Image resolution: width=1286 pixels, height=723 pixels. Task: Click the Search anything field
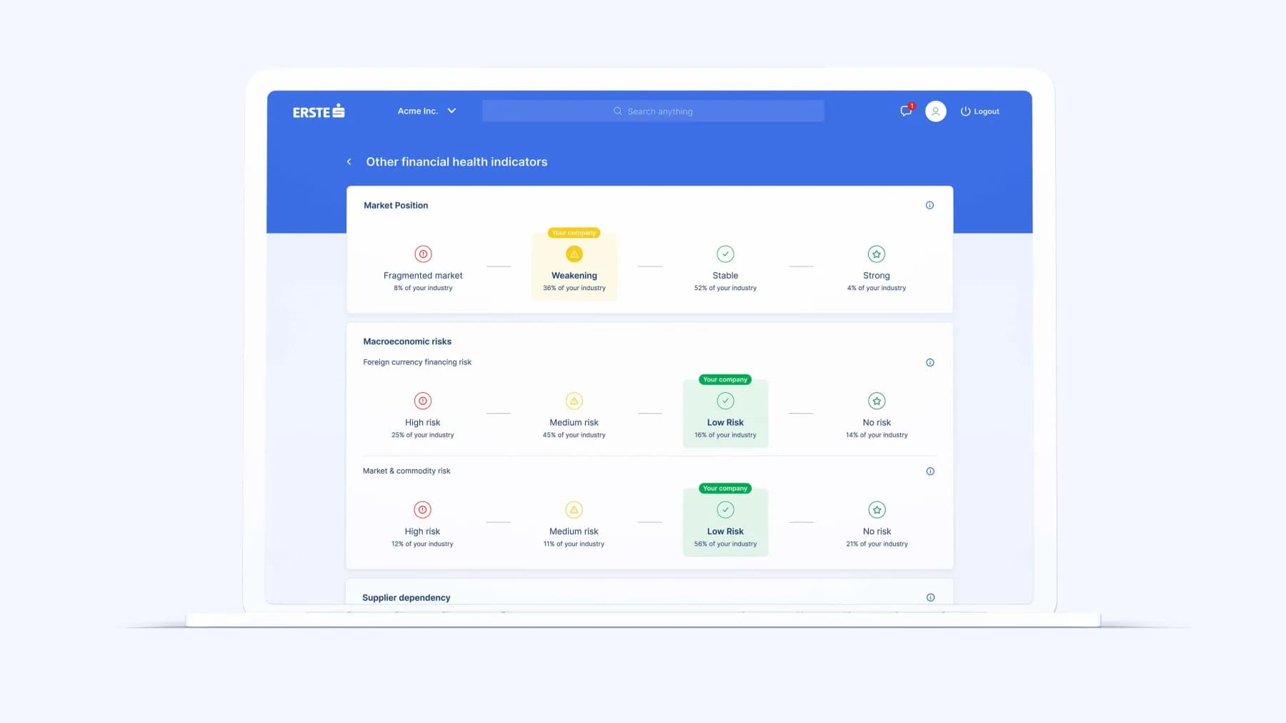(x=653, y=111)
